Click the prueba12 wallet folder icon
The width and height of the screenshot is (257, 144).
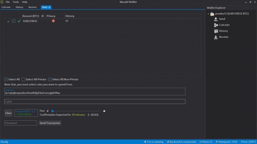click(x=212, y=14)
